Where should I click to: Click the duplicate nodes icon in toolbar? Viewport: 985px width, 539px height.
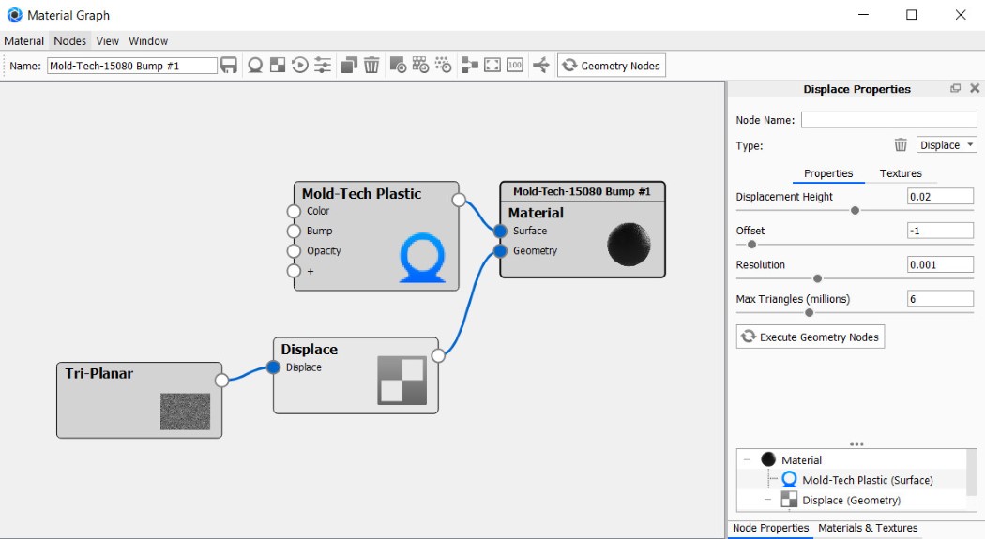[348, 66]
